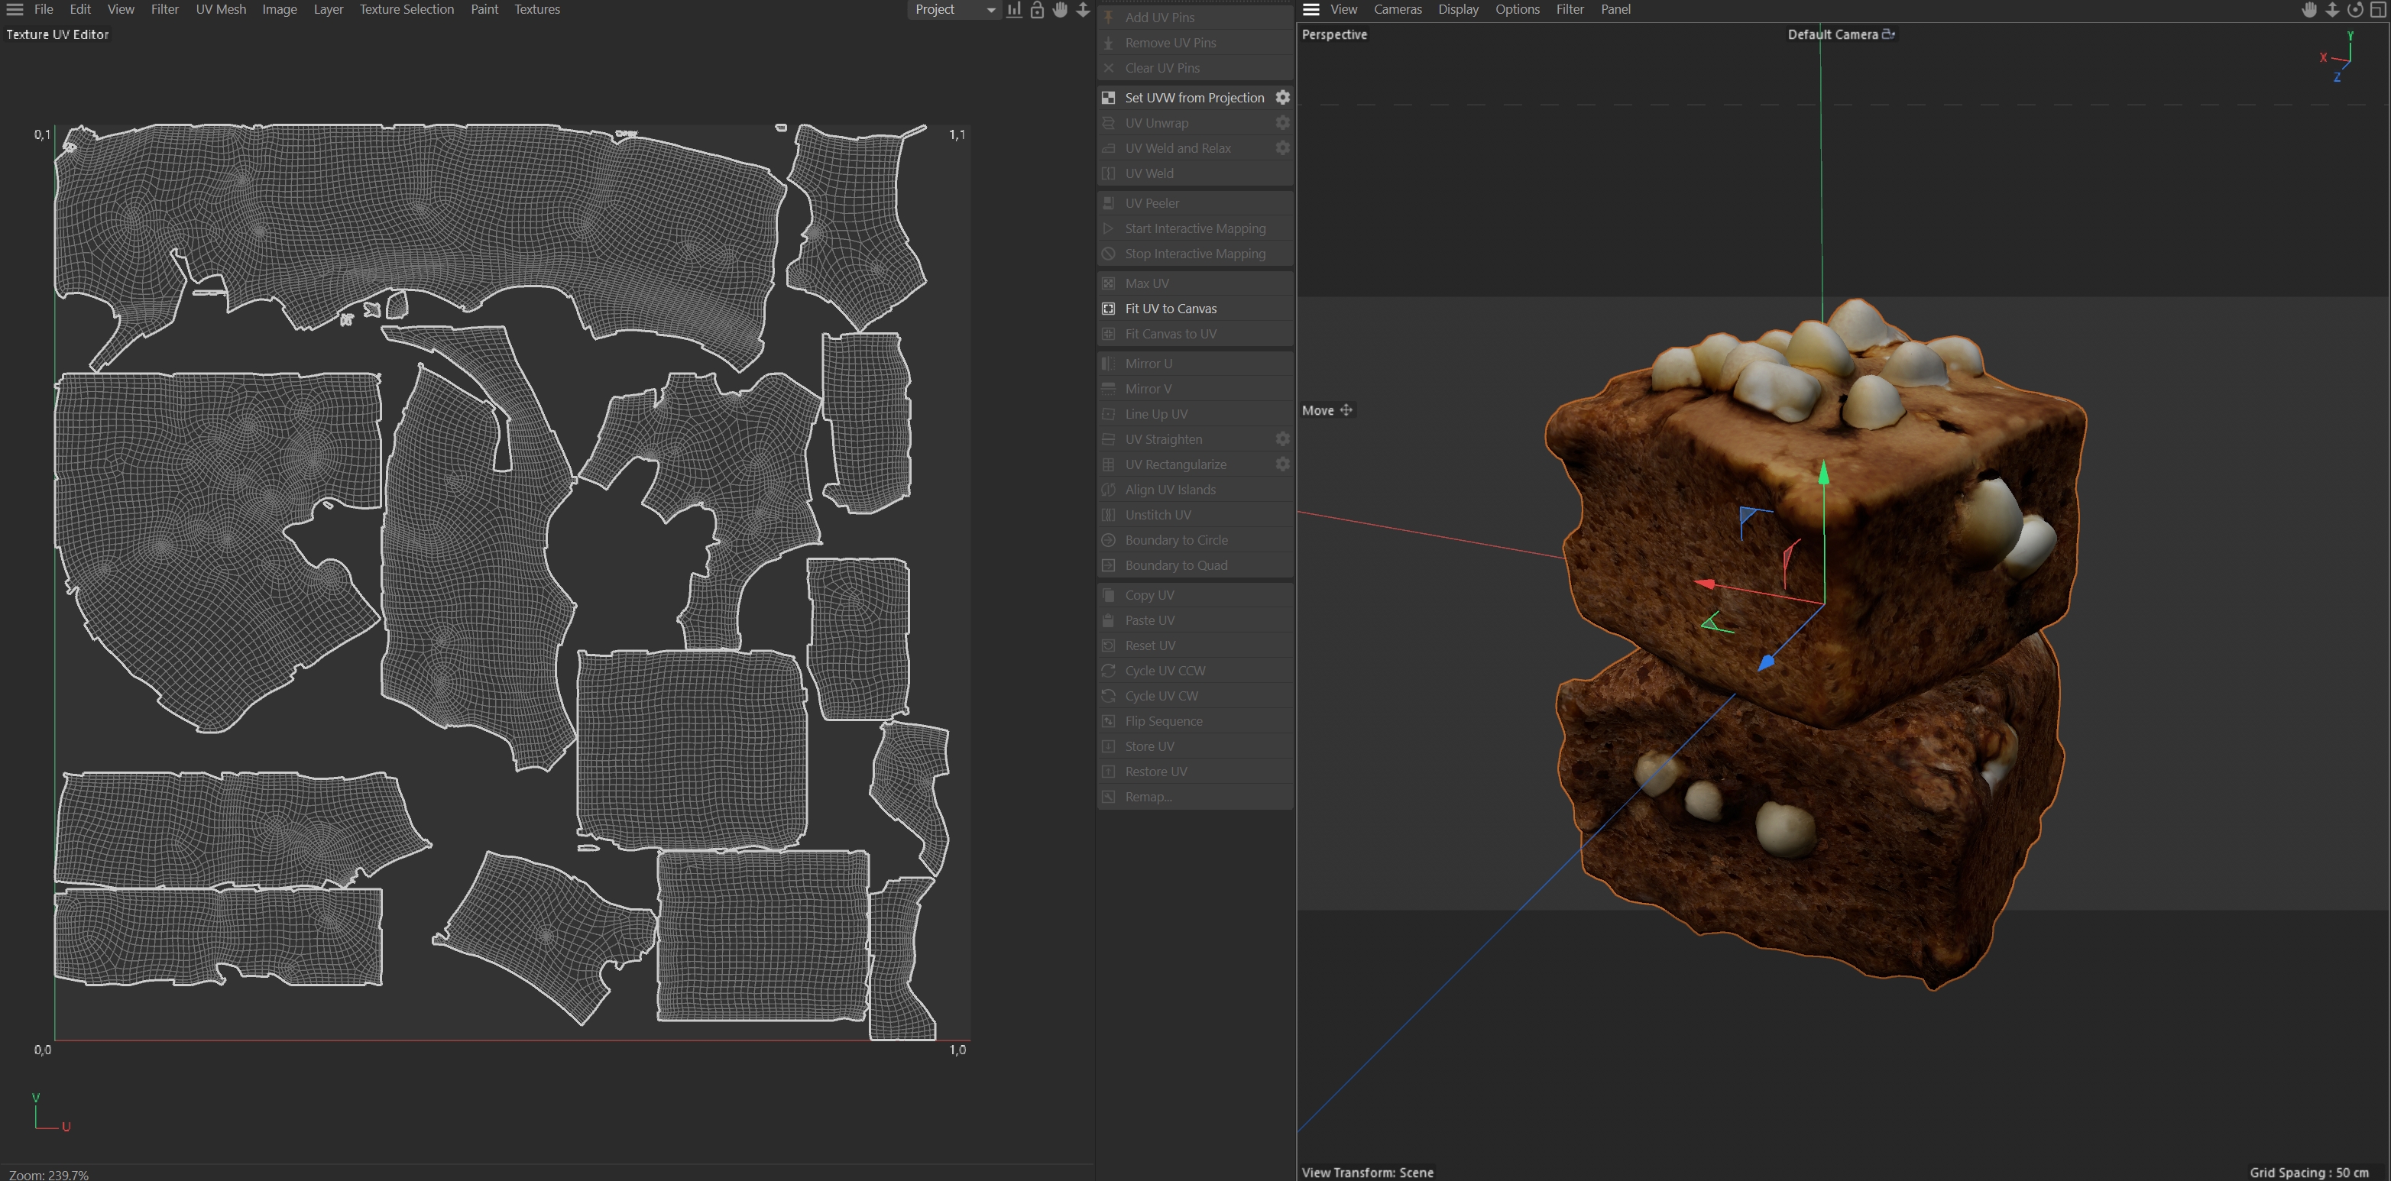
Task: Click the viewport orbit camera icon
Action: pyautogui.click(x=2355, y=9)
